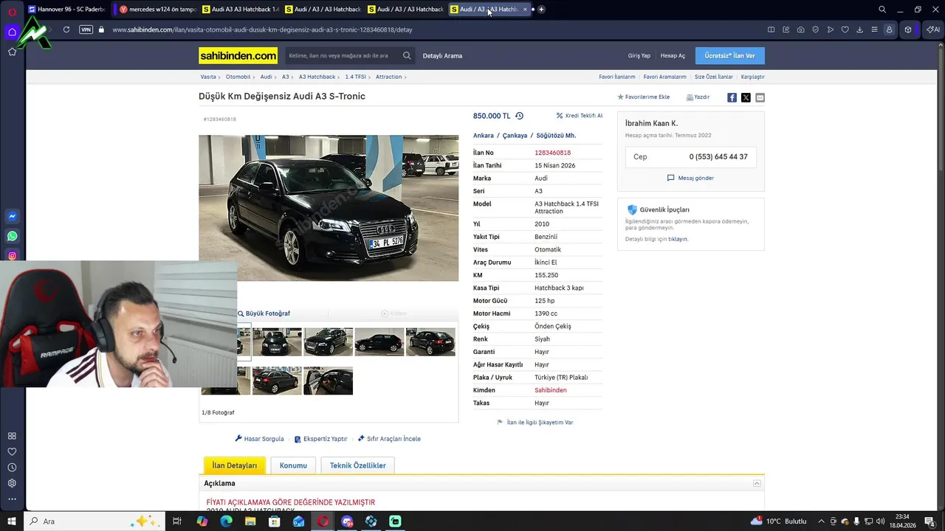Open Microsoft Edge from taskbar
945x531 pixels.
coord(226,521)
